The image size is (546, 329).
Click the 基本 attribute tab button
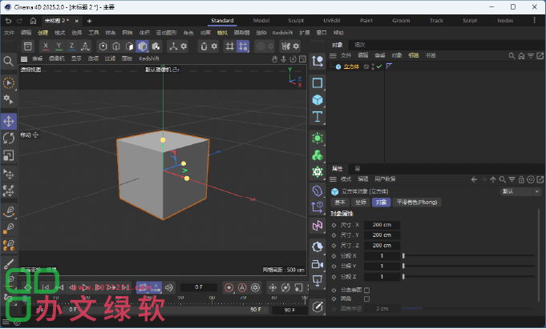pyautogui.click(x=340, y=203)
